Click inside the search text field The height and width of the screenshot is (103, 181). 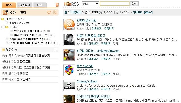tap(115, 4)
